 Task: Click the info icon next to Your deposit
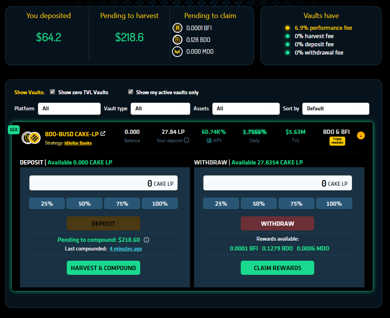click(187, 140)
